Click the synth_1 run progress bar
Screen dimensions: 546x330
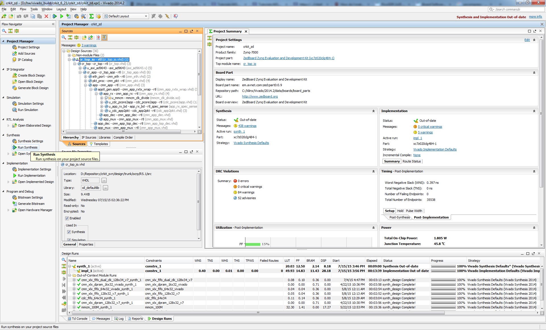443,267
